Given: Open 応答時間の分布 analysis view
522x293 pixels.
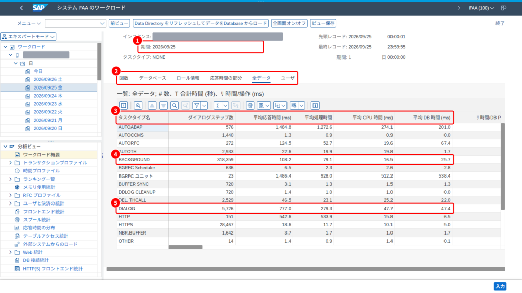Looking at the screenshot, I should point(39,228).
